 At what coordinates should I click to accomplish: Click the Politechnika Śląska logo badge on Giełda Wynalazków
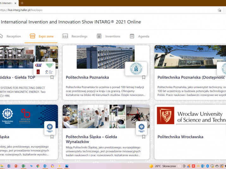pyautogui.click(x=141, y=128)
